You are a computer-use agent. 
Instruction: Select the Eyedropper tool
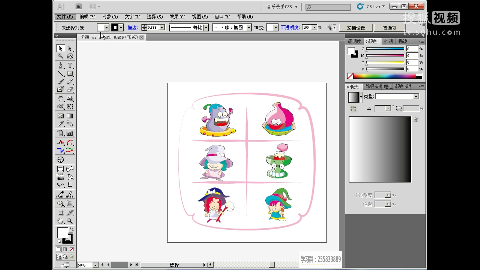coord(60,124)
